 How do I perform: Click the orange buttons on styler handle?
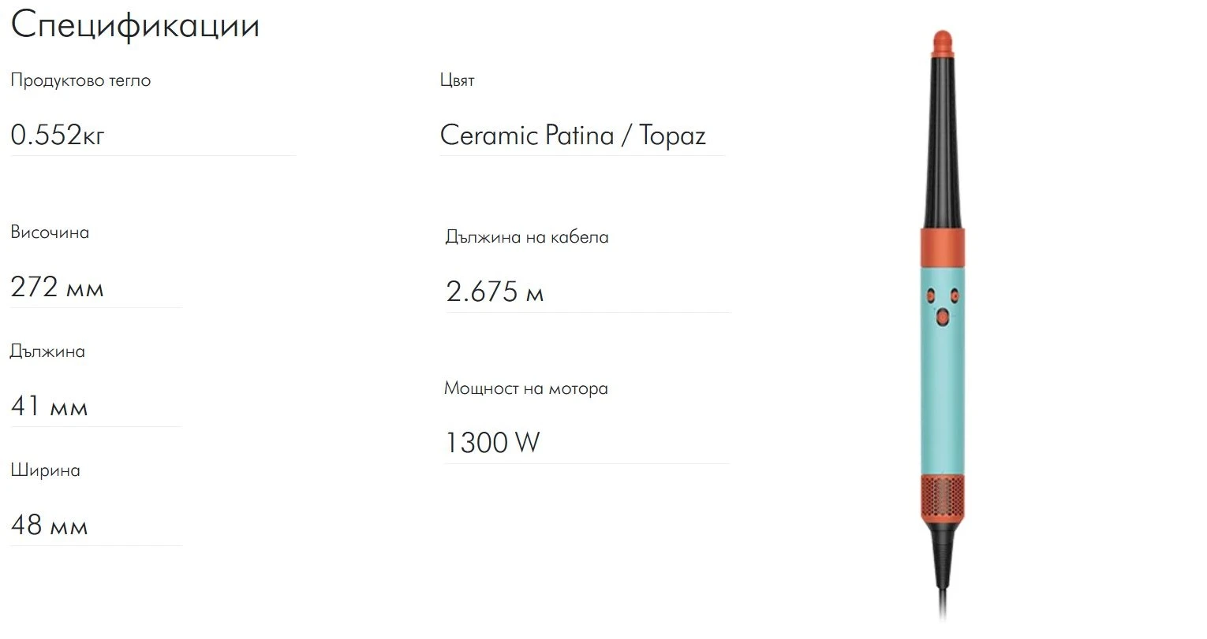(x=942, y=304)
